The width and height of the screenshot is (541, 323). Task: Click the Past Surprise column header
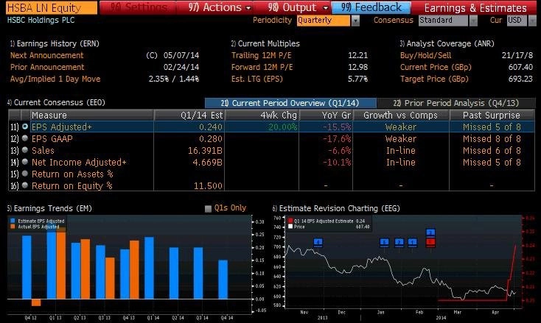pos(492,115)
